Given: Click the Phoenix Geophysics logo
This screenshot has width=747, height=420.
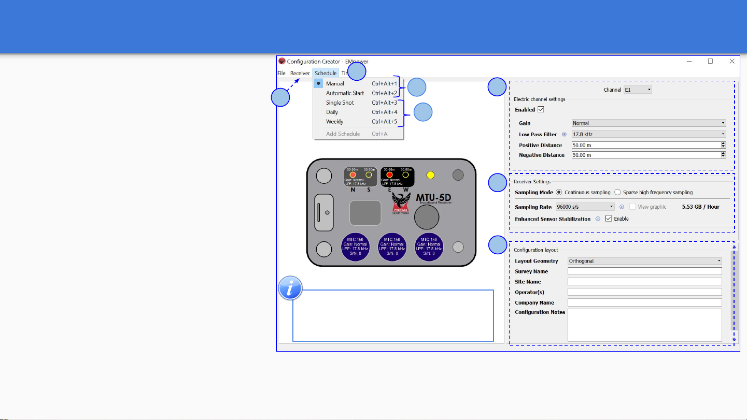Looking at the screenshot, I should point(401,203).
